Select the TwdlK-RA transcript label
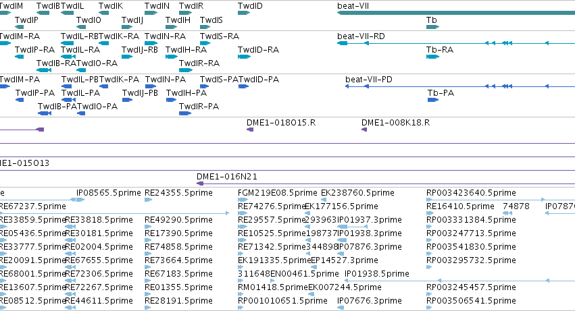Screen dimensions: 575x311 [119, 36]
